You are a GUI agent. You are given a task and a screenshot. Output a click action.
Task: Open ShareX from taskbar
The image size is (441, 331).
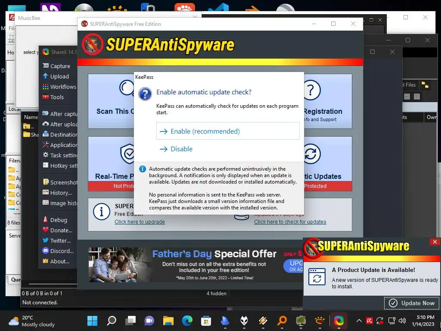339,321
